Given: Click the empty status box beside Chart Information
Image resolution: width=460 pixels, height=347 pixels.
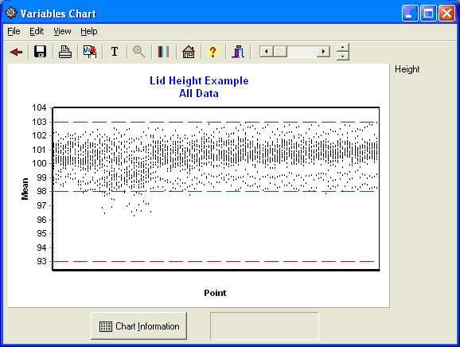Looking at the screenshot, I should [264, 326].
